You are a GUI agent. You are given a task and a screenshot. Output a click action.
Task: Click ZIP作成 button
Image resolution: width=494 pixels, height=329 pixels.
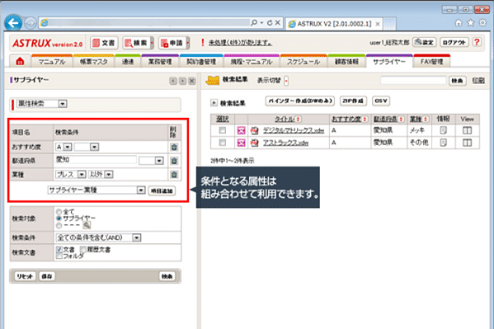coord(353,101)
